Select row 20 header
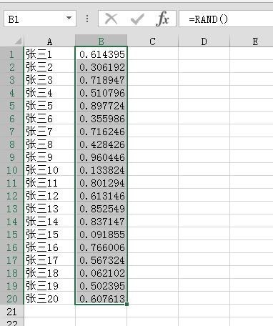The image size is (273, 326). (12, 299)
